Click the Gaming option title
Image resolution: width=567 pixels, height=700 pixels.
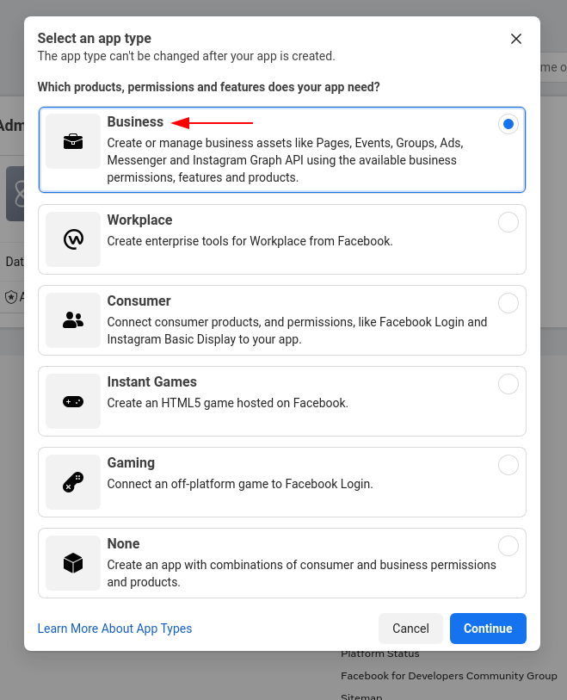coord(131,463)
